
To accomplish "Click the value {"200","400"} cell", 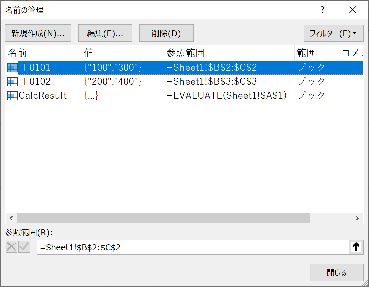I will coord(113,82).
